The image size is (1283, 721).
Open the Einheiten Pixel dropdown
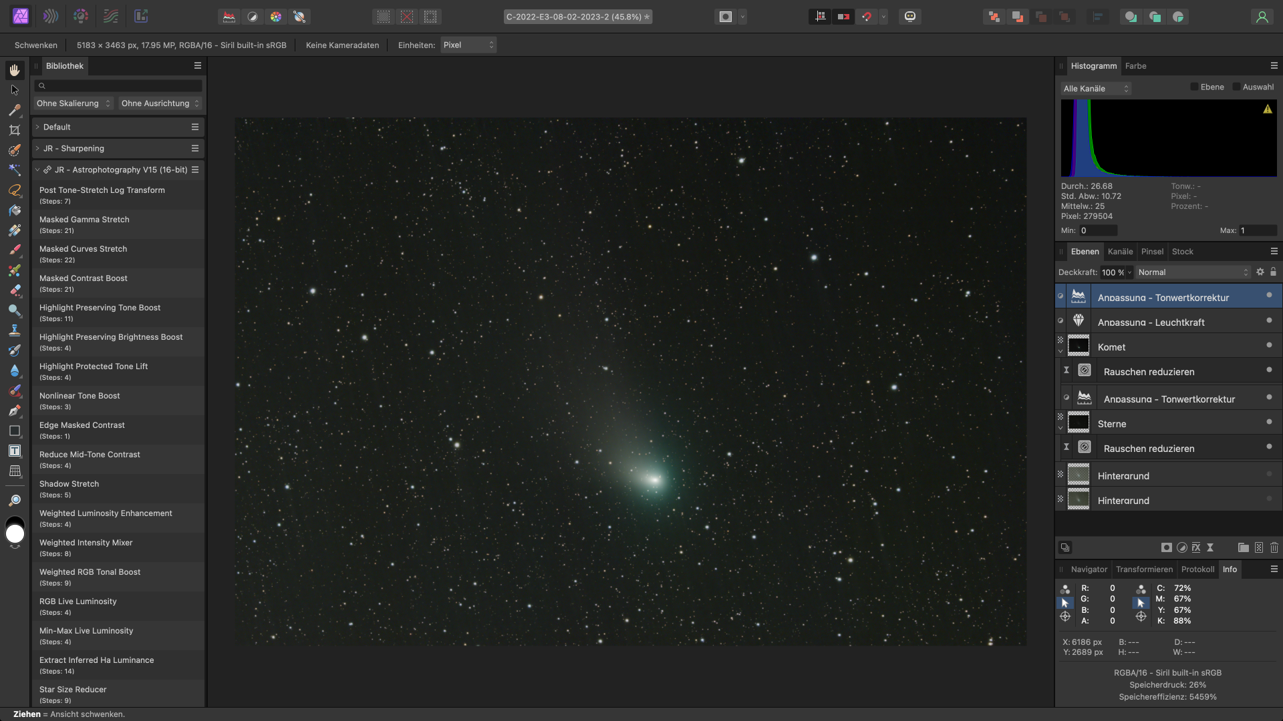click(468, 45)
